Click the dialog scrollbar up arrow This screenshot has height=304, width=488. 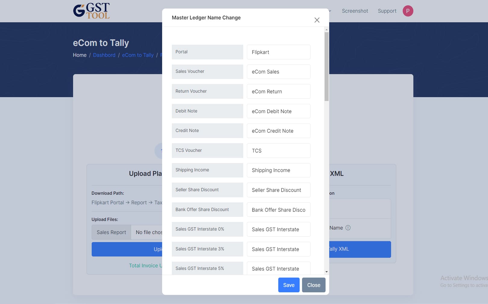(326, 30)
